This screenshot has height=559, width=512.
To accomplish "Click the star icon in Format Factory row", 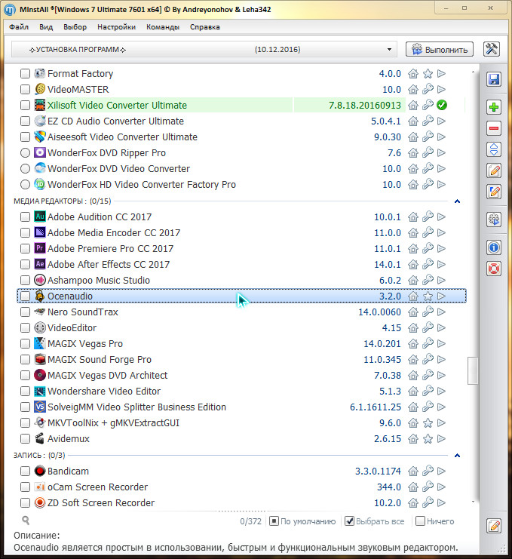I will point(428,74).
